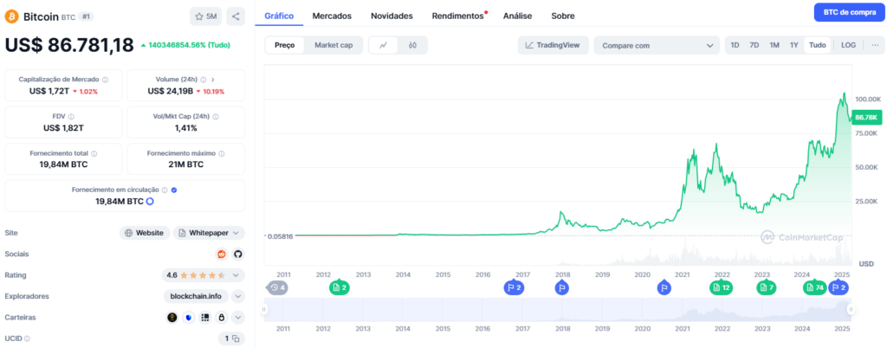Select the line chart view icon
Screen dimensions: 887x348
click(x=383, y=45)
